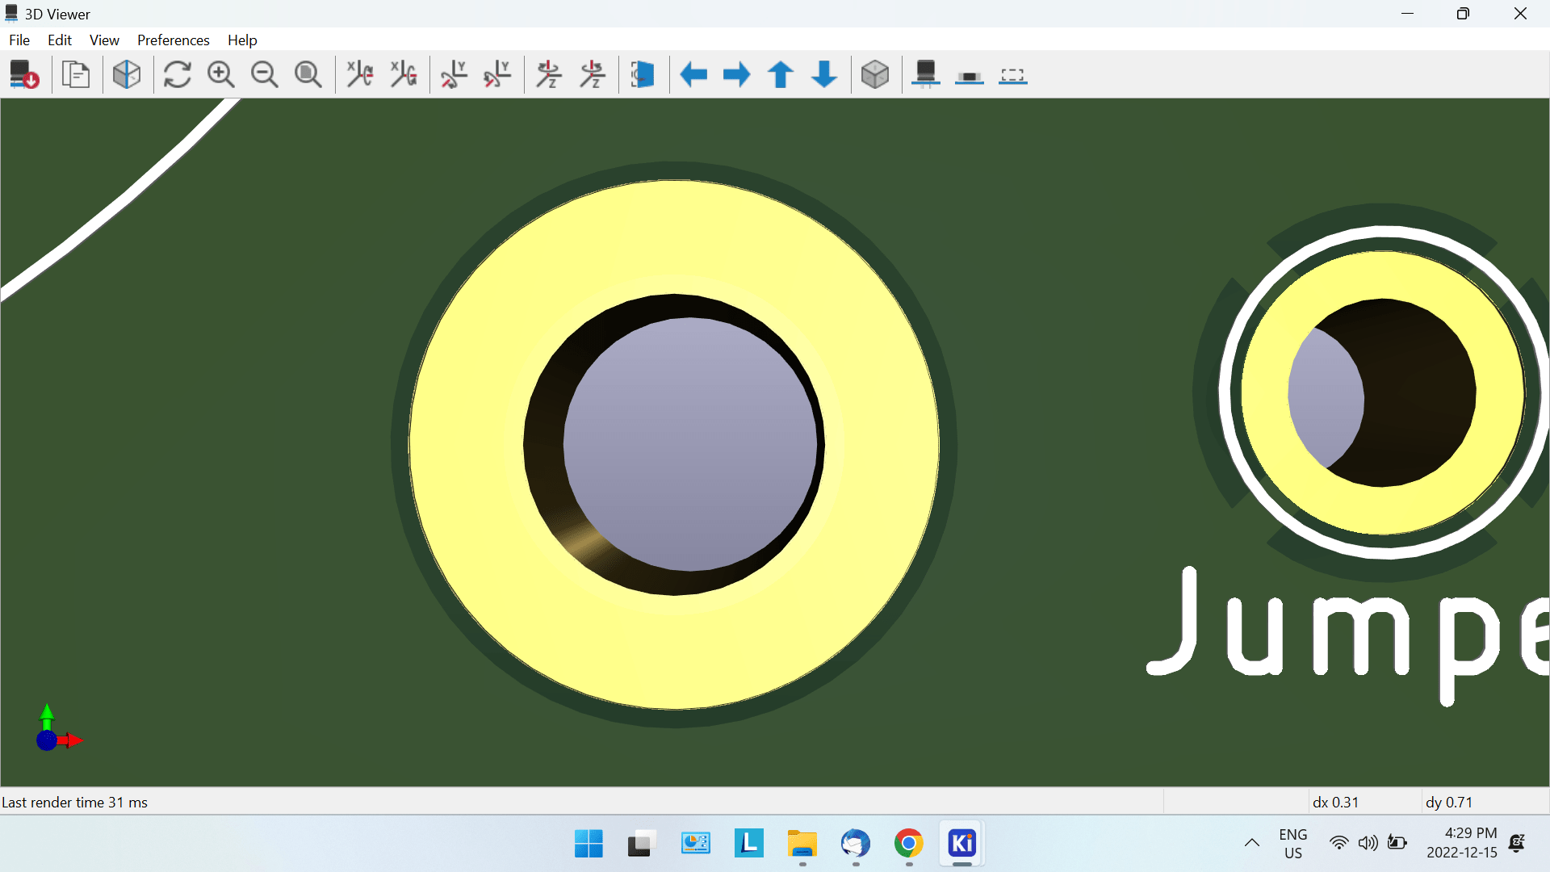Open Thunderbird from the taskbar
The width and height of the screenshot is (1550, 872).
(x=856, y=844)
